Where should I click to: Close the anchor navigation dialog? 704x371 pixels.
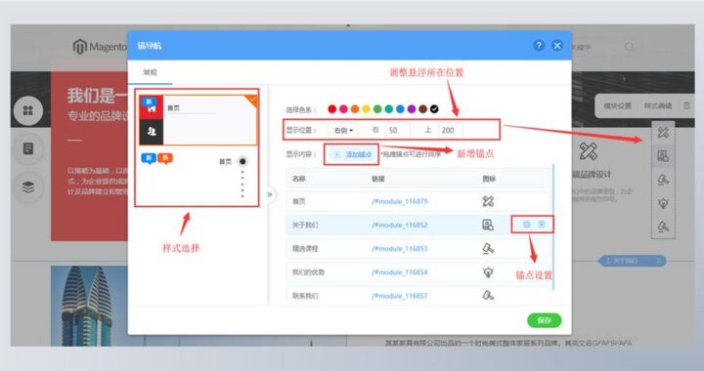tap(557, 45)
